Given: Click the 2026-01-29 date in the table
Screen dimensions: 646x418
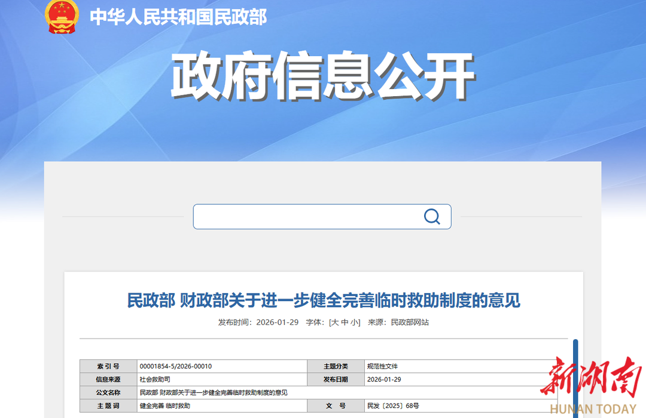Looking at the screenshot, I should (x=384, y=379).
